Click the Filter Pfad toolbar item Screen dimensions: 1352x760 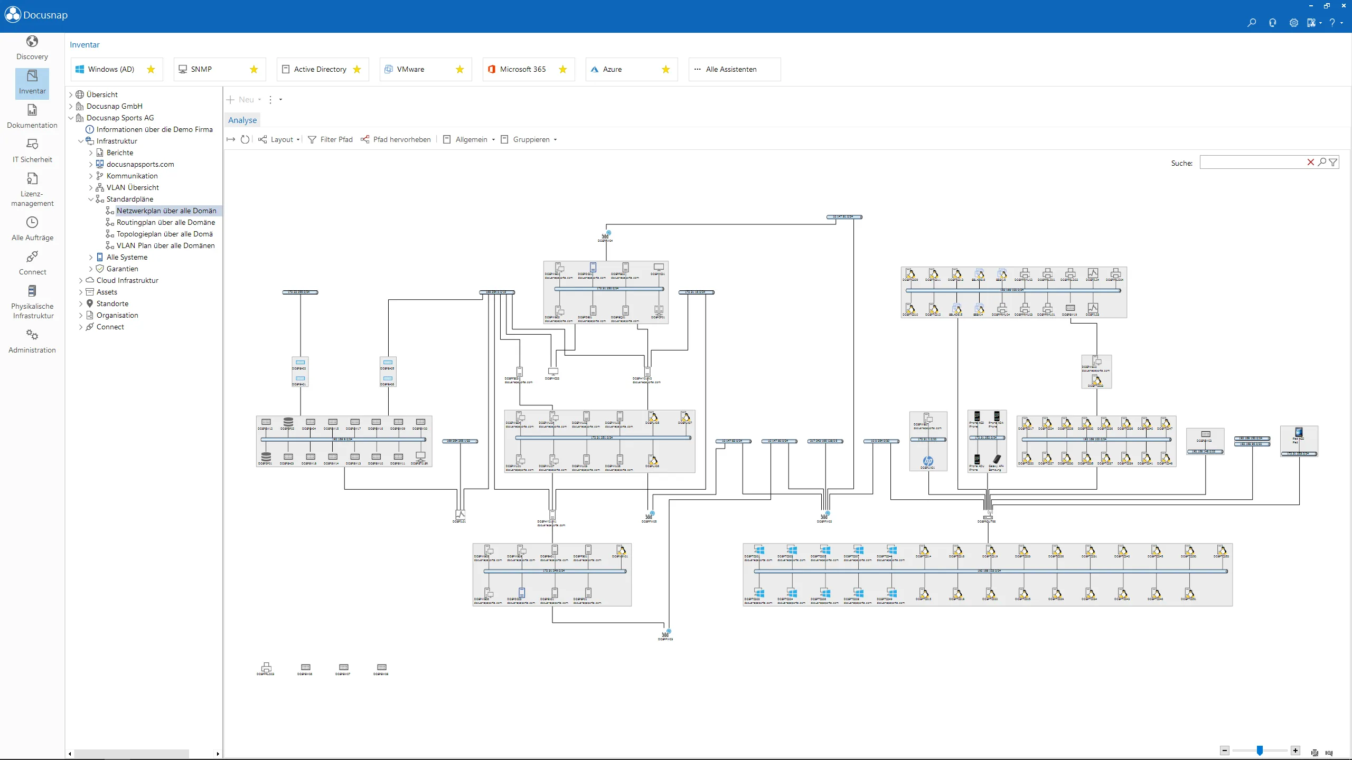coord(331,139)
